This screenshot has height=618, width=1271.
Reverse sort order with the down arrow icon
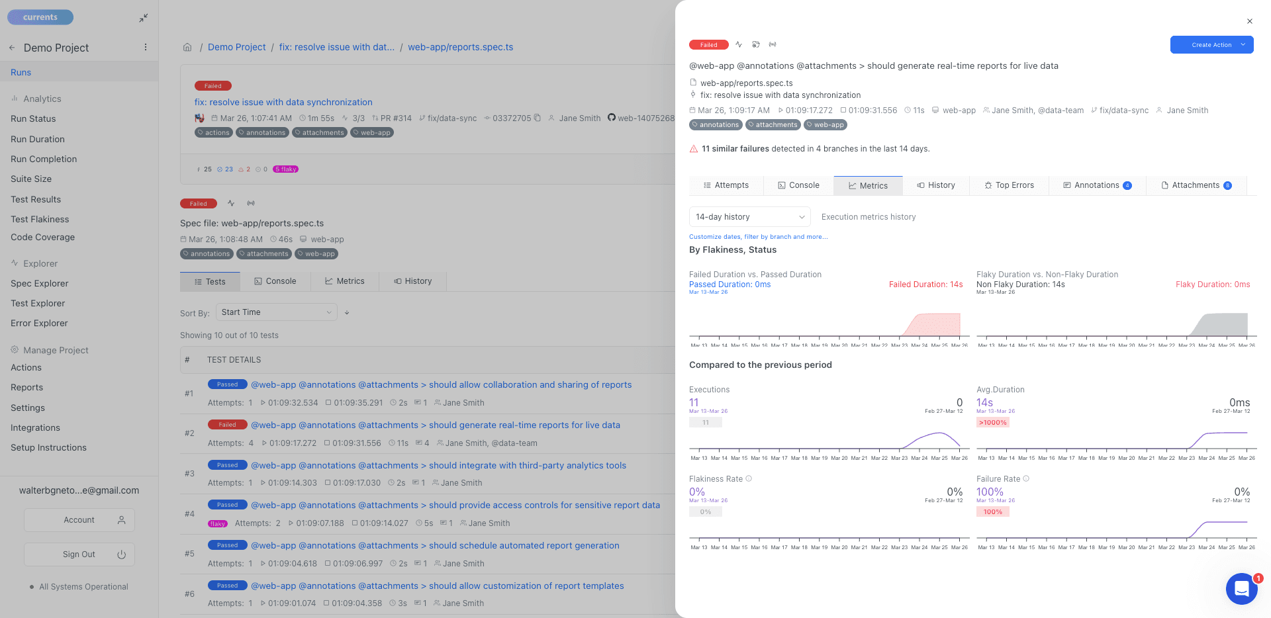coord(347,312)
